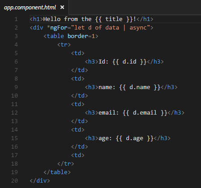This screenshot has width=201, height=188.
Task: Click the {{ d.age }} expression
Action: click(x=135, y=138)
